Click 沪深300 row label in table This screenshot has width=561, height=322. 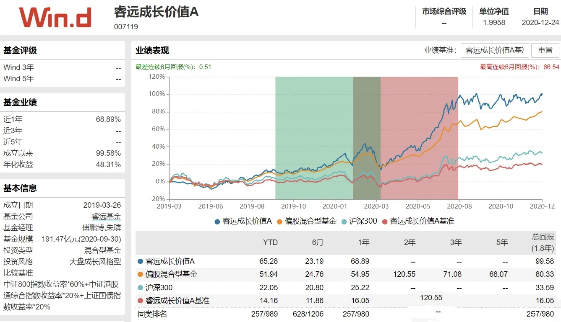[159, 288]
